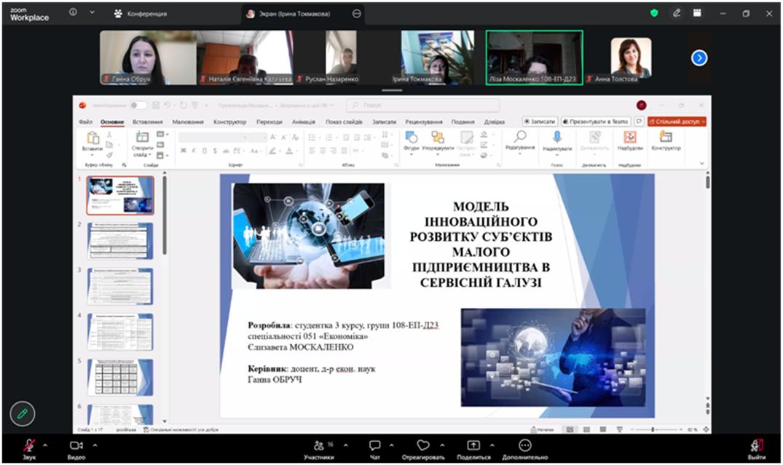Adjust the PowerPoint zoom slider

[653, 429]
